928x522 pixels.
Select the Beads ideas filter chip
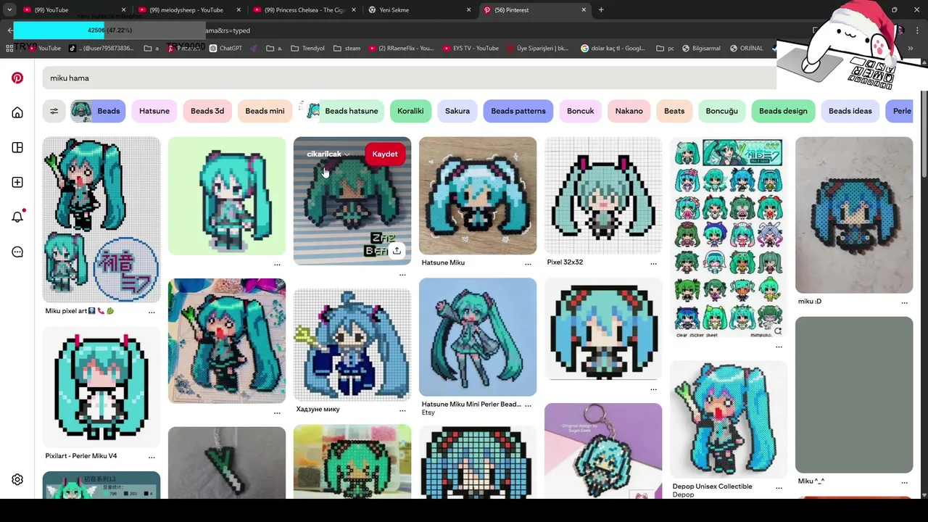[x=850, y=111]
